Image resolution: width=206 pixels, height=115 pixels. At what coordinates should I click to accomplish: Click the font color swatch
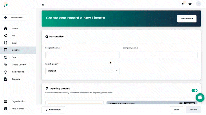(x=181, y=103)
